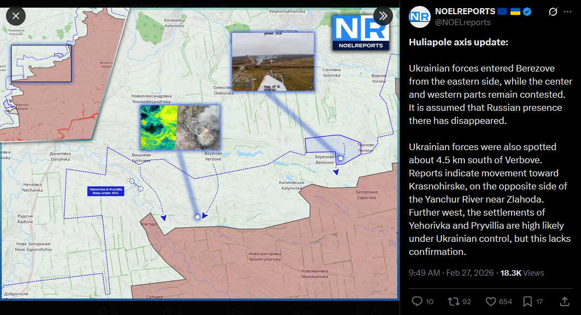The height and width of the screenshot is (315, 581).
Task: Click the Berezove label on the map
Action: [x=325, y=159]
